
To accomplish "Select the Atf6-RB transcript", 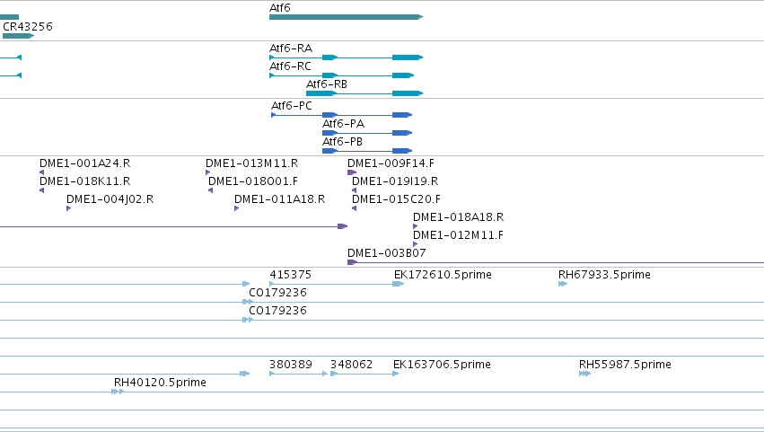I will tap(364, 93).
